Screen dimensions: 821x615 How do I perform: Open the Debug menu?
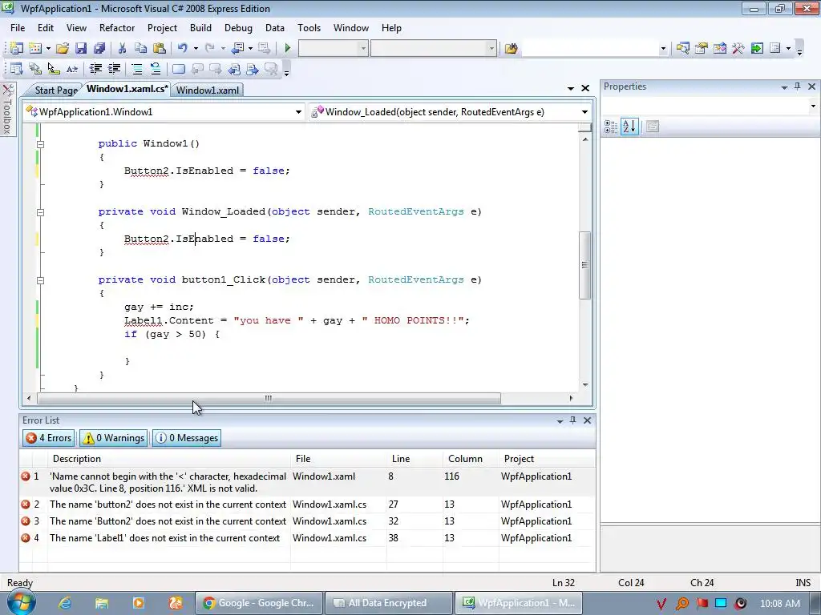(x=238, y=28)
